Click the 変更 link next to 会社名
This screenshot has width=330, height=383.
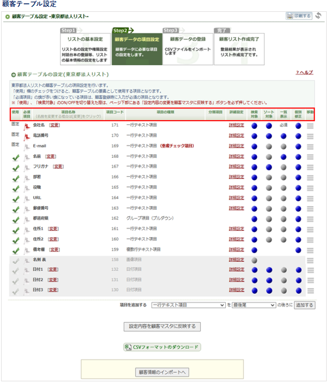(54, 125)
